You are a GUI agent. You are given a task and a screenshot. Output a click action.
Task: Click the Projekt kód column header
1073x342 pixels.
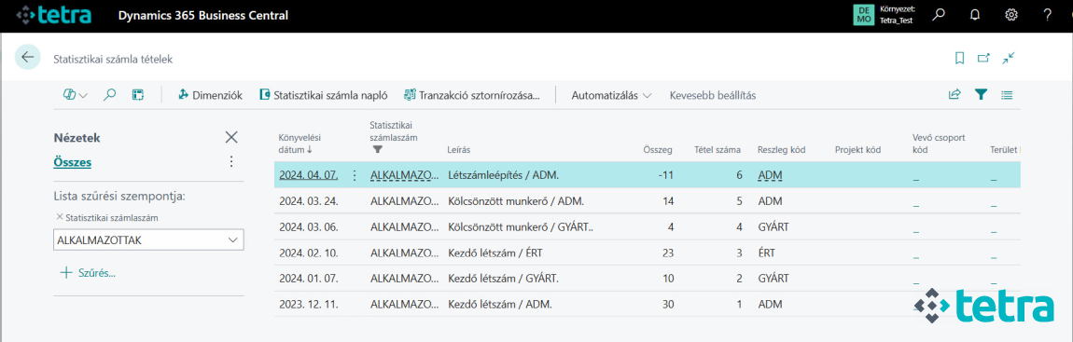(858, 150)
